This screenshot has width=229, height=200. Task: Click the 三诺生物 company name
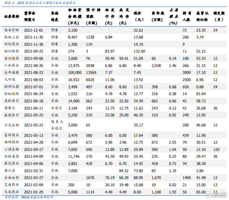(x=12, y=149)
